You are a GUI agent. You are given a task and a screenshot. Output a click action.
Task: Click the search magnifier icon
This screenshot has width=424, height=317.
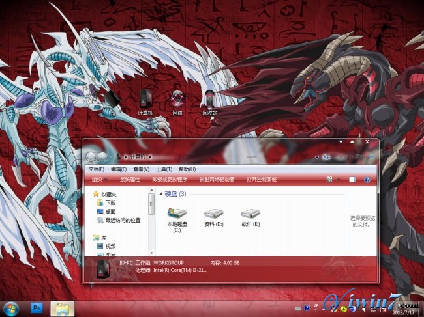(x=372, y=157)
